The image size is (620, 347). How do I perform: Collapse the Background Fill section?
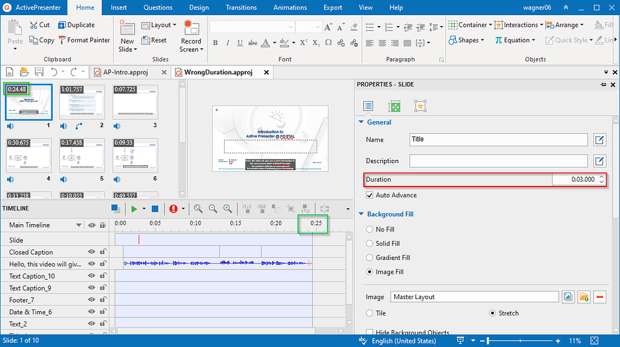(x=361, y=214)
